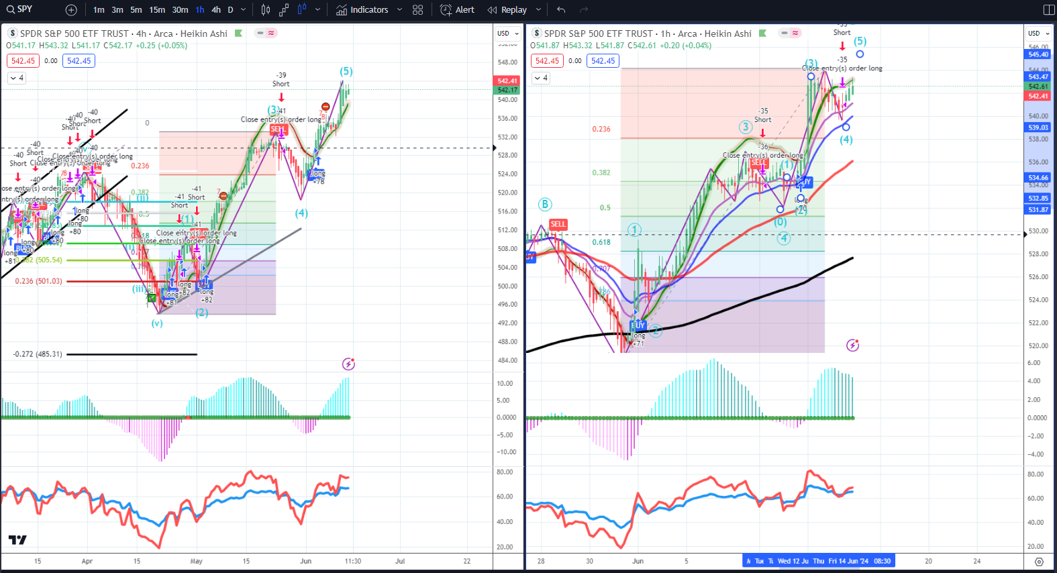
Task: Click the -0.272 (485.31) Fibonacci level label
Action: [x=38, y=354]
